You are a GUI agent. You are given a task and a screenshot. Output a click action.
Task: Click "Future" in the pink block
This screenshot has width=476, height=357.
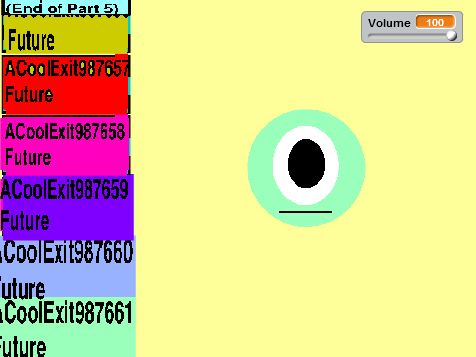tap(28, 157)
